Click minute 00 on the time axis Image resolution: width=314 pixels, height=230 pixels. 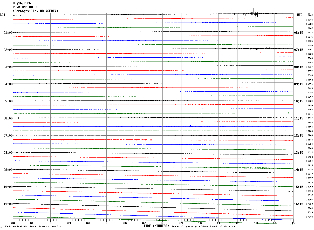[x=13, y=223]
